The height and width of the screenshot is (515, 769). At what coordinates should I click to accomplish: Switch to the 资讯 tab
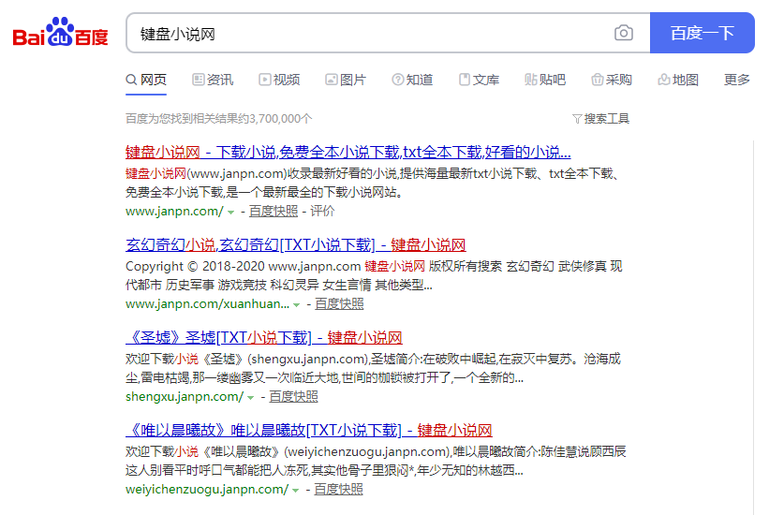[x=213, y=80]
